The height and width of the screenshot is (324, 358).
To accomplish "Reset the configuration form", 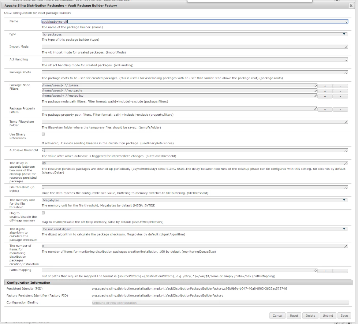I will click(x=294, y=316).
